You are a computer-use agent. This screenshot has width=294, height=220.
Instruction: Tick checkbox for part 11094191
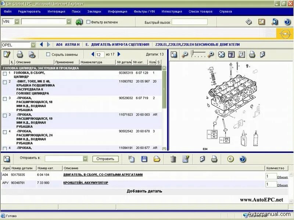click(x=5, y=148)
